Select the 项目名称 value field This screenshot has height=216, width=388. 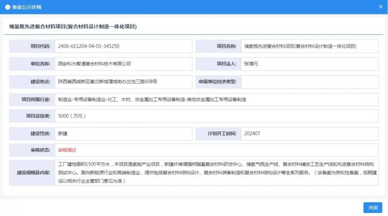point(309,46)
